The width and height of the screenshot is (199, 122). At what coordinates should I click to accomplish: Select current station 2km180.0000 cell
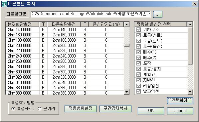pyautogui.click(x=22, y=40)
